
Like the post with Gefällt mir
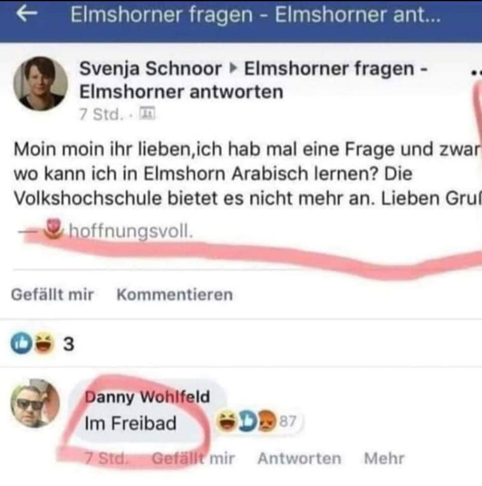pyautogui.click(x=52, y=294)
